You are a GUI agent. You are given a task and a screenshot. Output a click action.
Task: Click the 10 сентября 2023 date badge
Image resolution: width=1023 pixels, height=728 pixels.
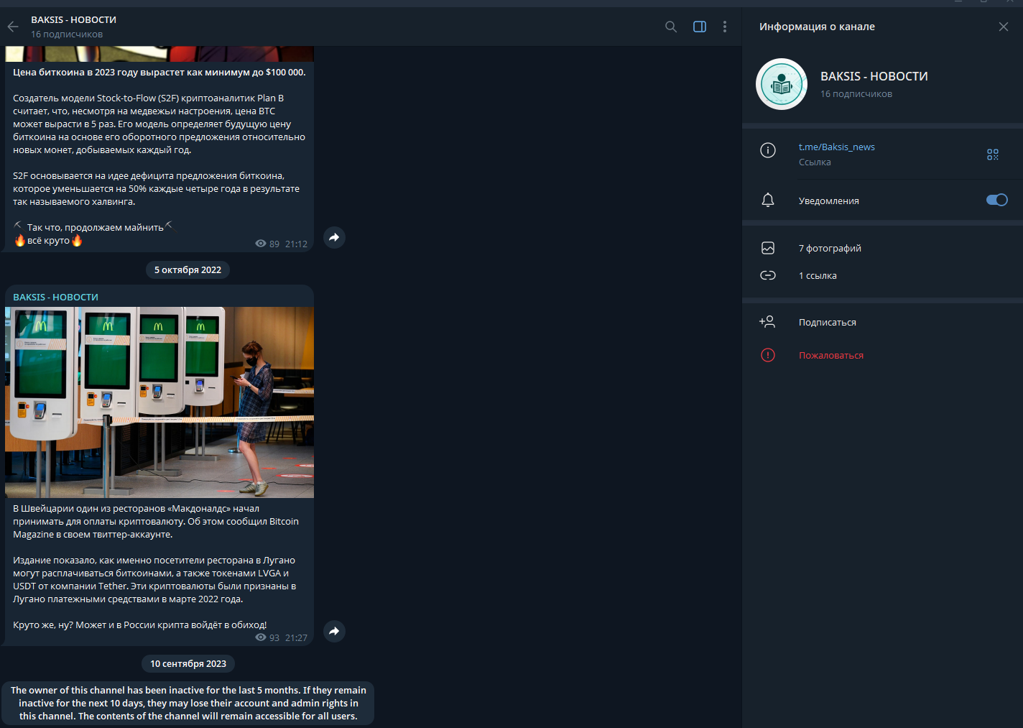point(188,664)
